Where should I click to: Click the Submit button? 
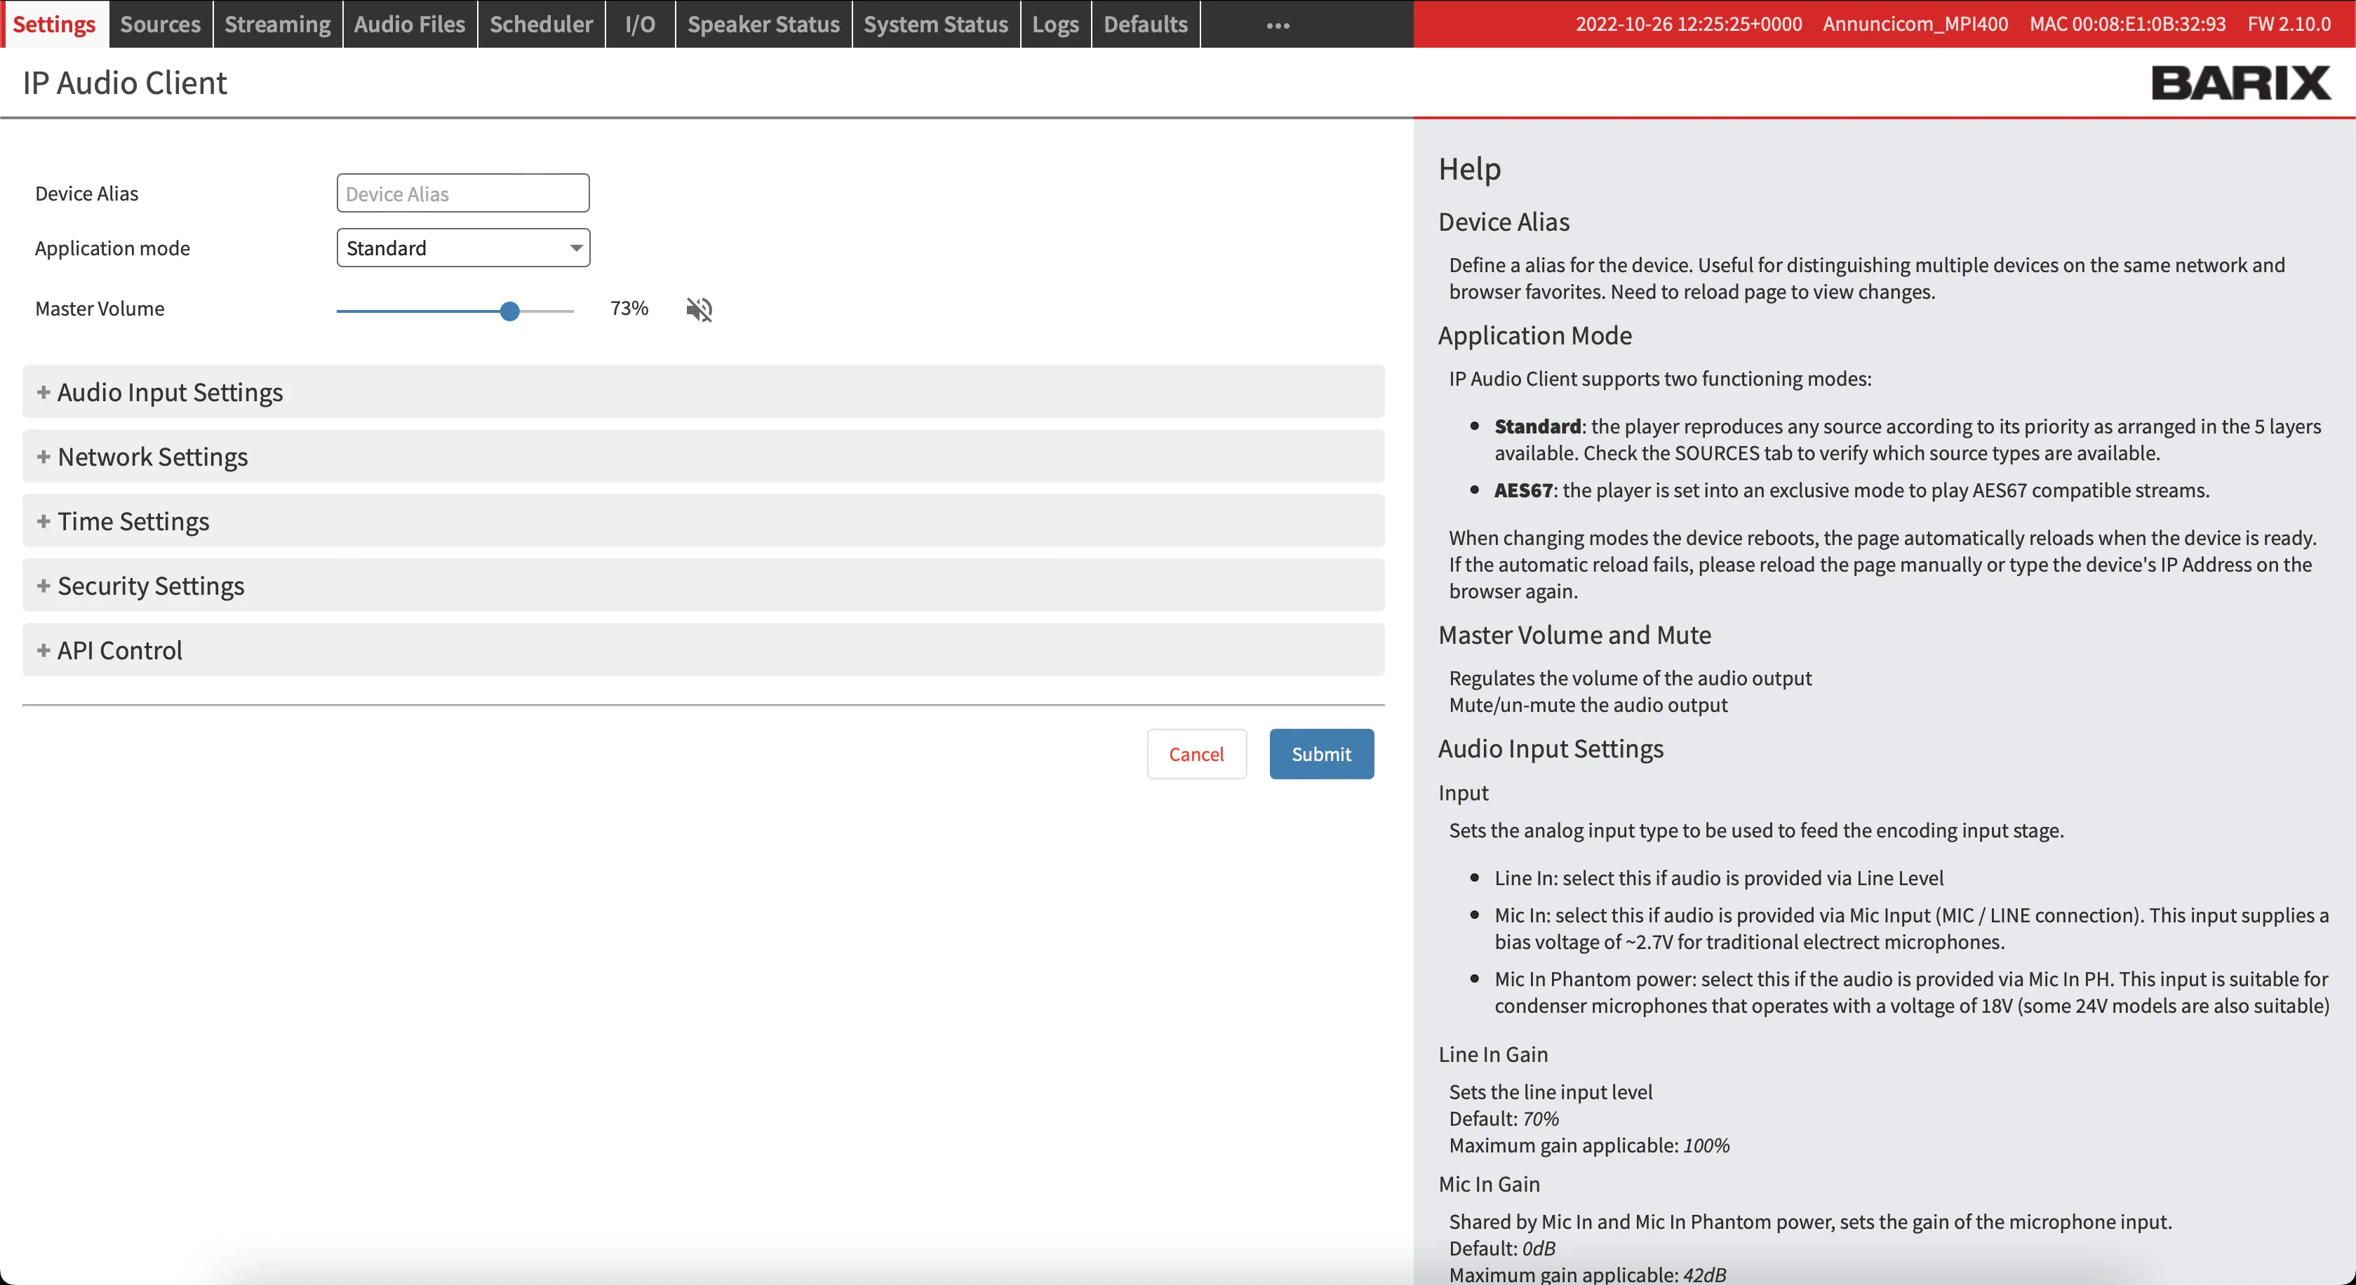click(1320, 755)
